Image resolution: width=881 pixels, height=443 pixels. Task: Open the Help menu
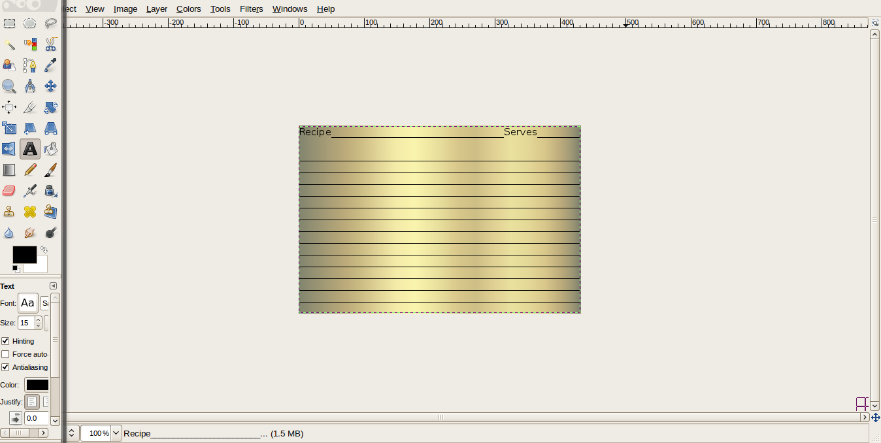pyautogui.click(x=325, y=8)
